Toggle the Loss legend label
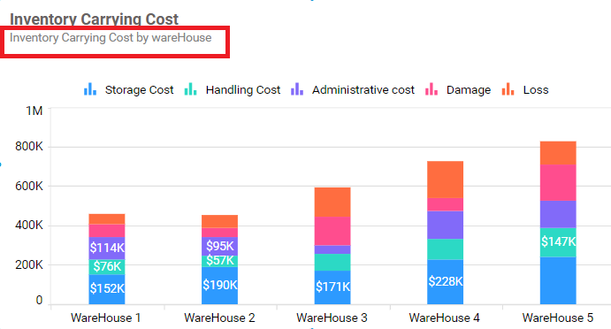Screen dimensions: 611x329 [536, 89]
